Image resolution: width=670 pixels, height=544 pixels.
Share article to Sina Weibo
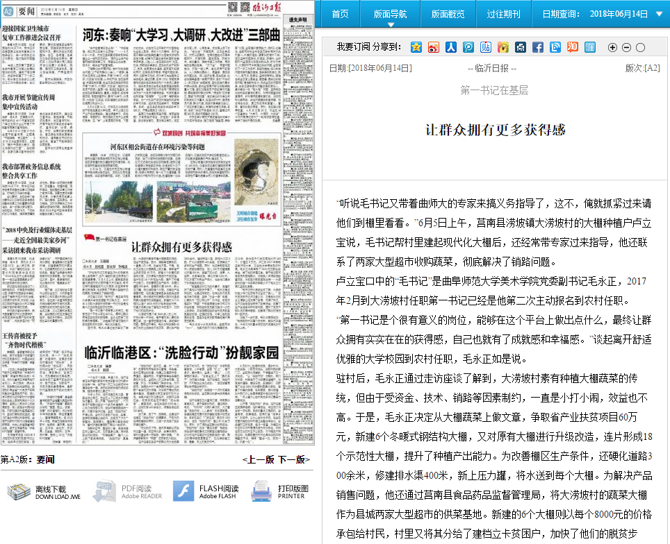pyautogui.click(x=434, y=47)
